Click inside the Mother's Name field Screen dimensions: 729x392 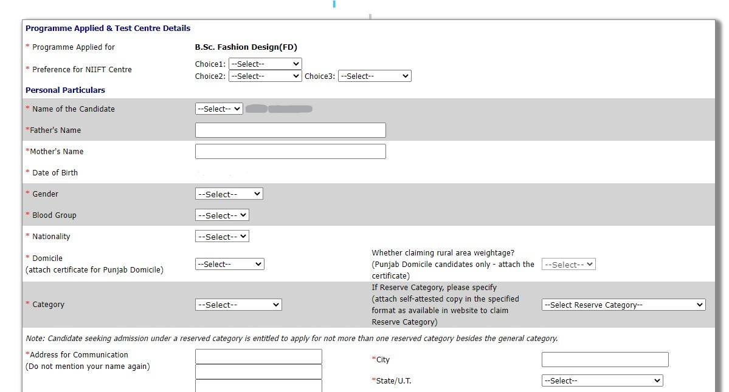pos(290,151)
